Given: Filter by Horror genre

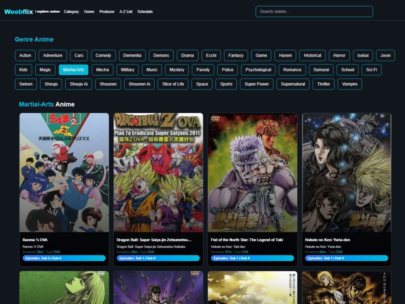Looking at the screenshot, I should coord(339,55).
